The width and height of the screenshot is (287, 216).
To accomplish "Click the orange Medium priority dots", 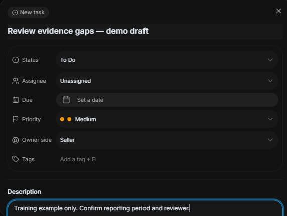I will point(66,119).
